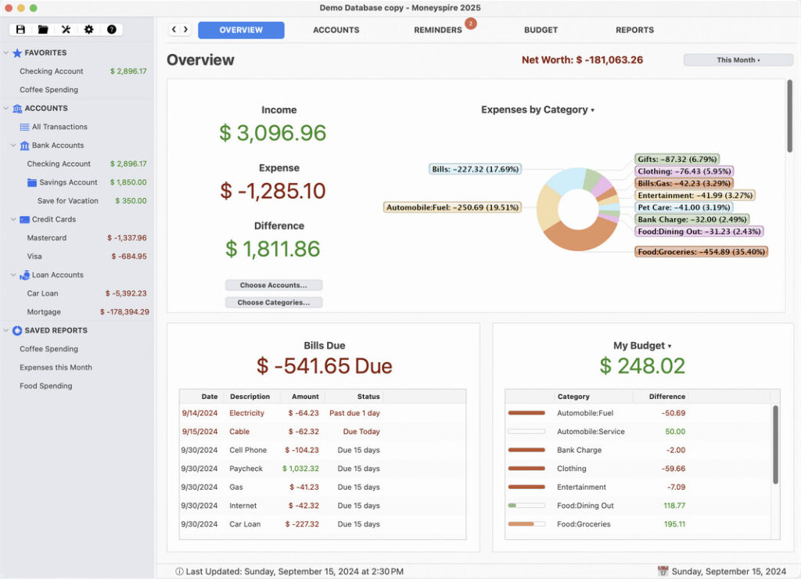Screen dimensions: 801x579
Task: Click the Choose Categories... button
Action: (273, 303)
